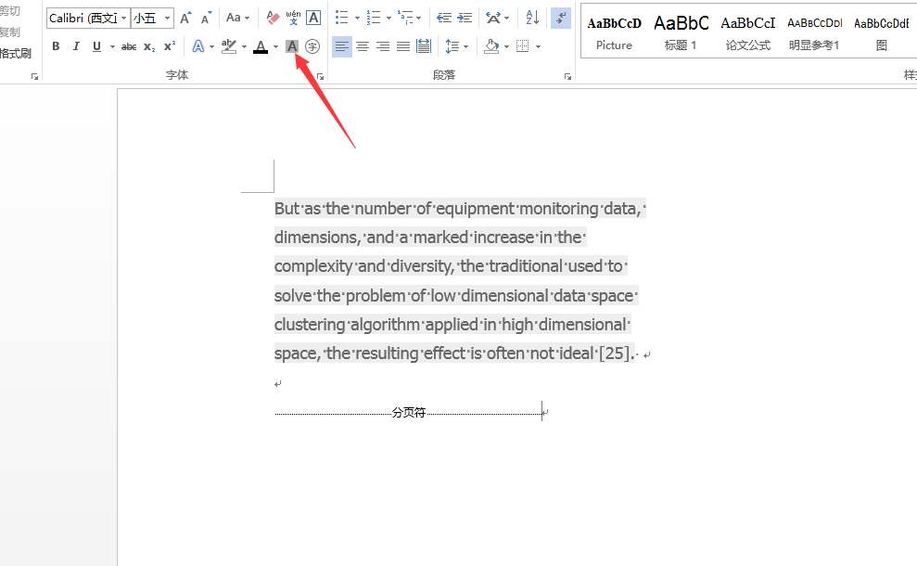The height and width of the screenshot is (566, 917).
Task: Open Paragraph dialog launcher in 段落 group
Action: 567,77
